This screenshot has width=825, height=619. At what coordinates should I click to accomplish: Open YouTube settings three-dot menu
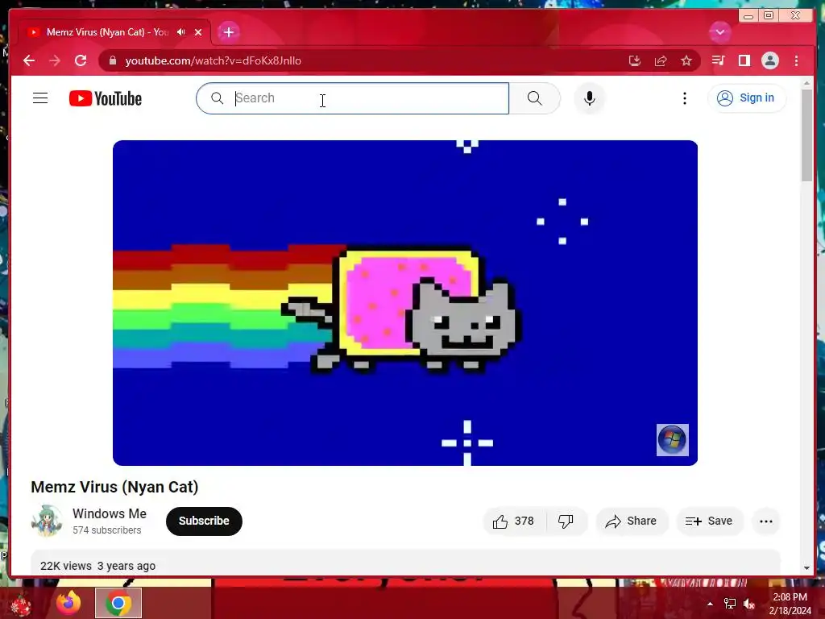click(685, 98)
